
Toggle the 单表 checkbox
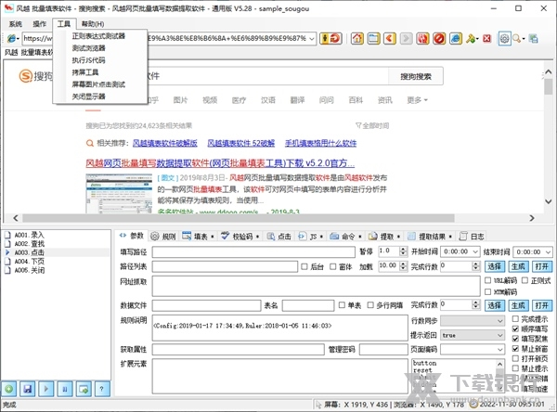click(342, 305)
